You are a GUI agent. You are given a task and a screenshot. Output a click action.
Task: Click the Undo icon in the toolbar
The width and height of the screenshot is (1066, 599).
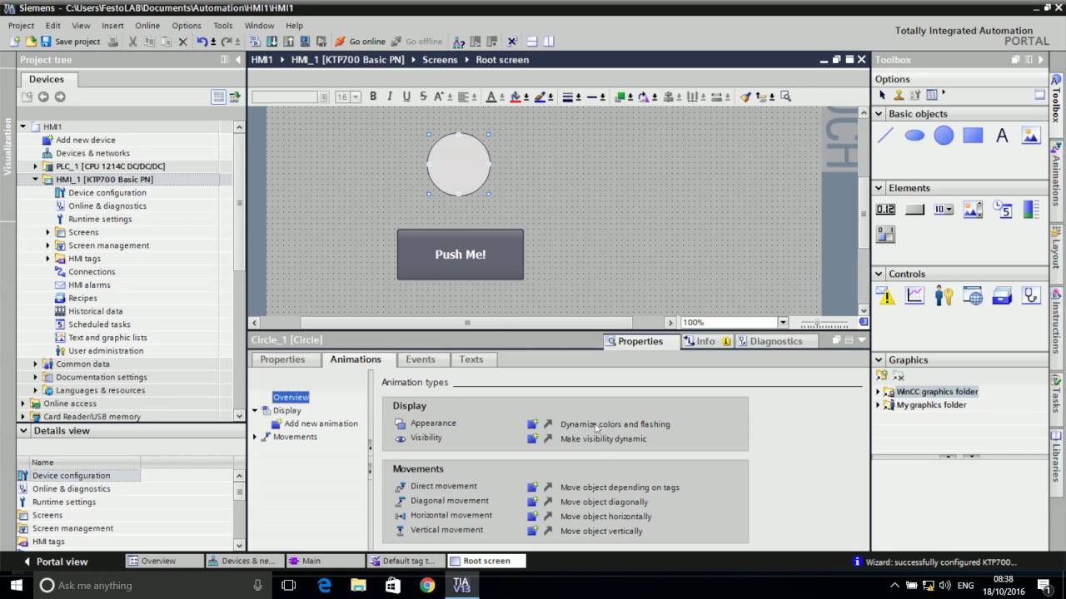202,42
